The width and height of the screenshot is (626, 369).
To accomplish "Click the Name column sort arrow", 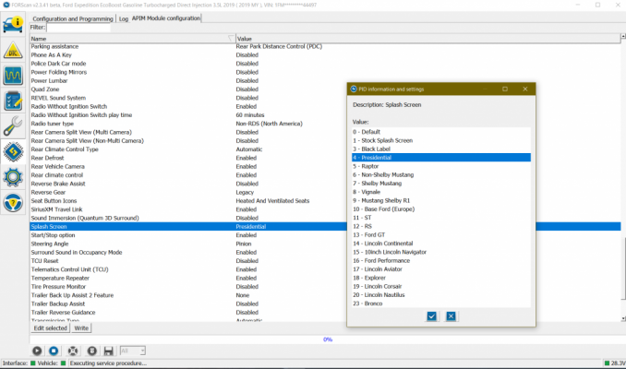I will pyautogui.click(x=231, y=39).
